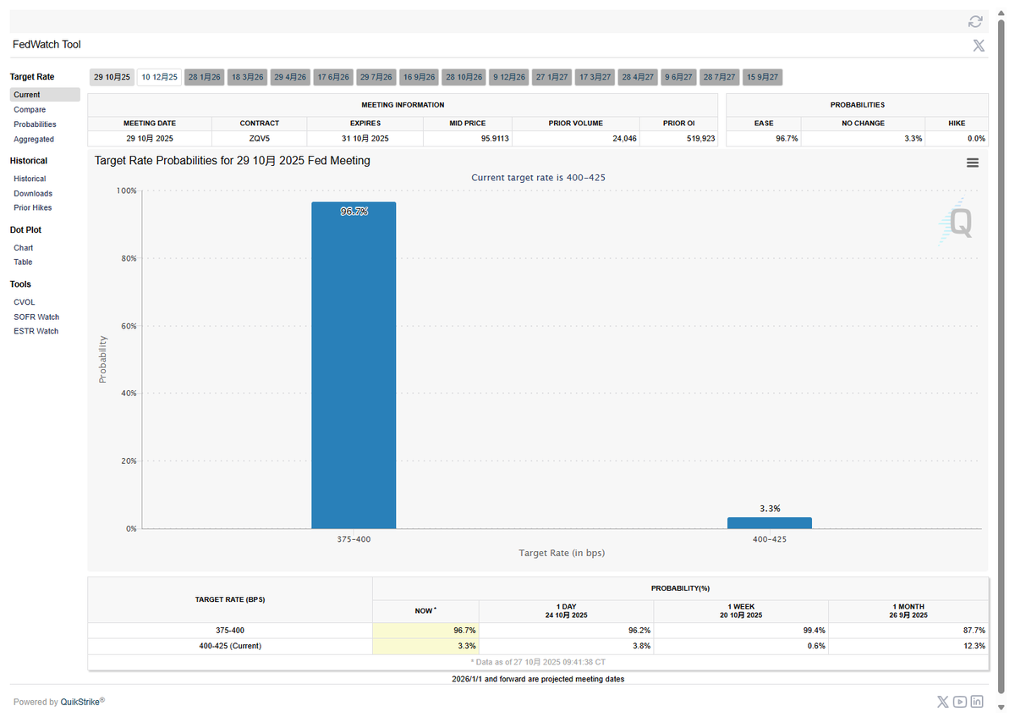Image resolution: width=1015 pixels, height=717 pixels.
Task: Click the EASE probability value 96.7%
Action: 787,139
